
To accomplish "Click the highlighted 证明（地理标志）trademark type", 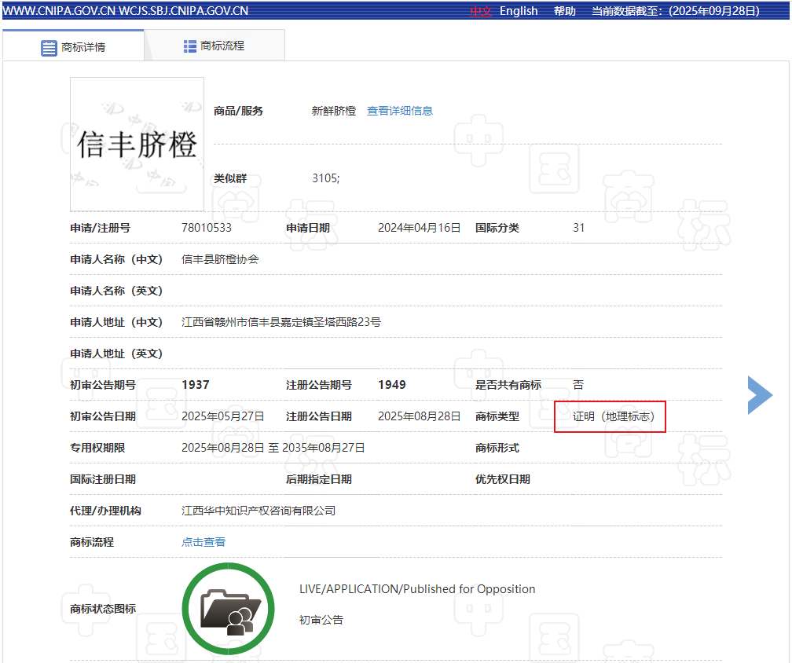I will [613, 416].
